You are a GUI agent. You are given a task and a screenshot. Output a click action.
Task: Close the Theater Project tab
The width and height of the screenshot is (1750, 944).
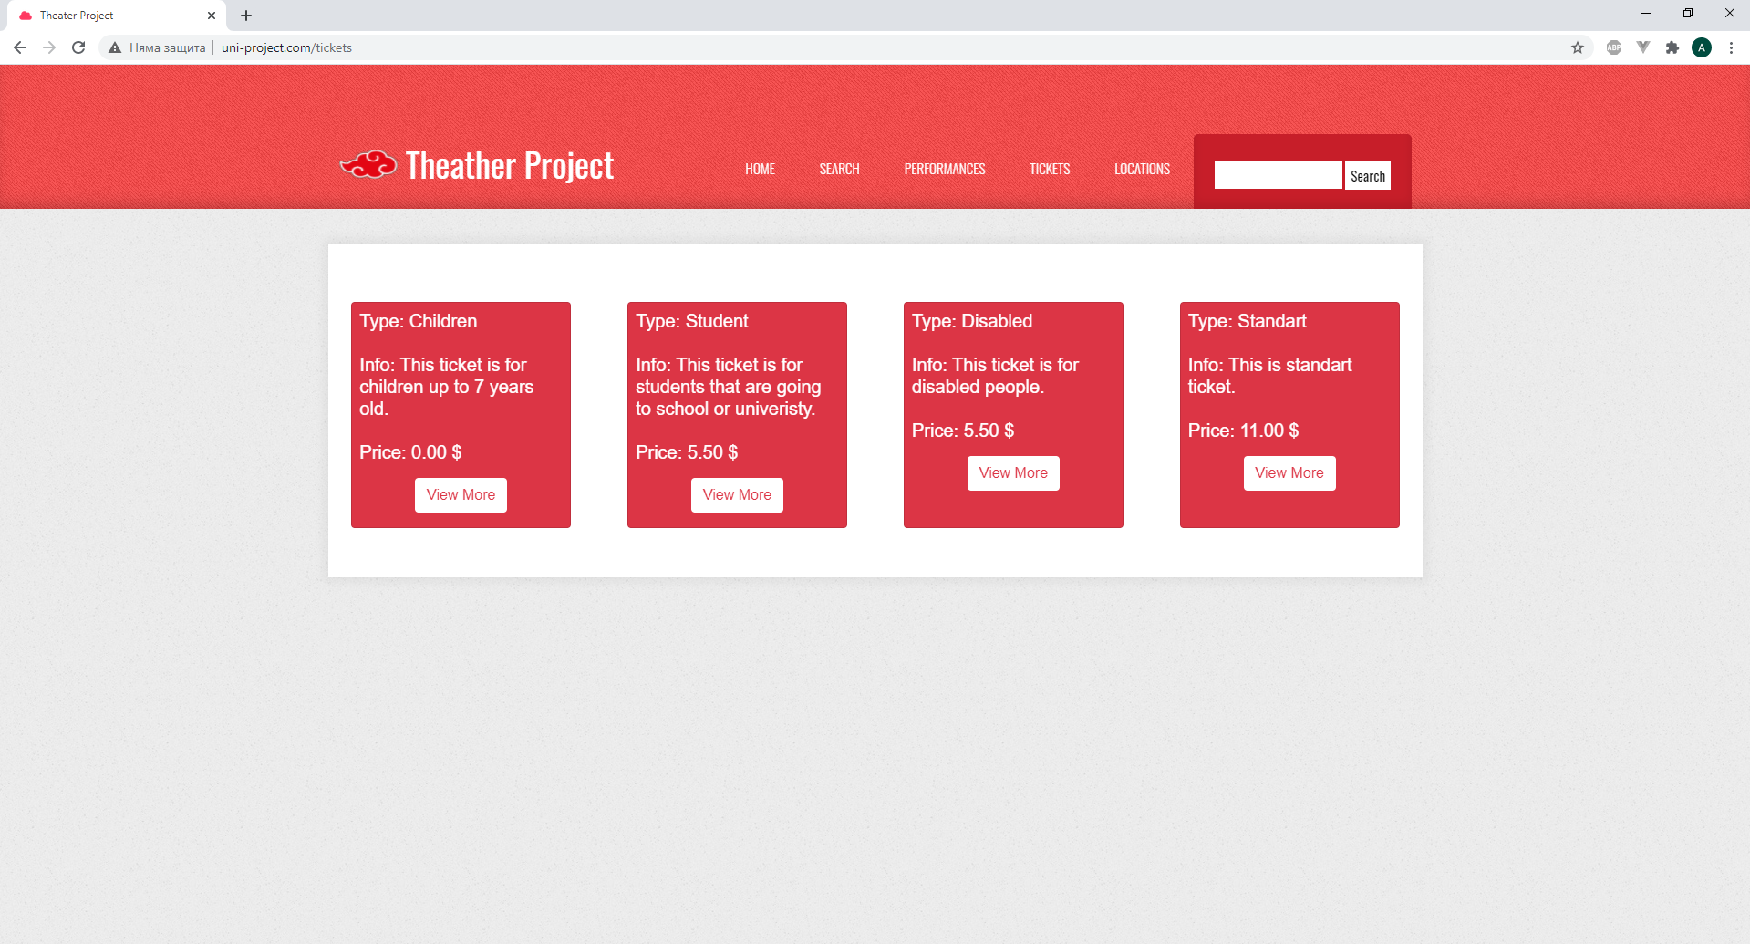[x=212, y=16]
